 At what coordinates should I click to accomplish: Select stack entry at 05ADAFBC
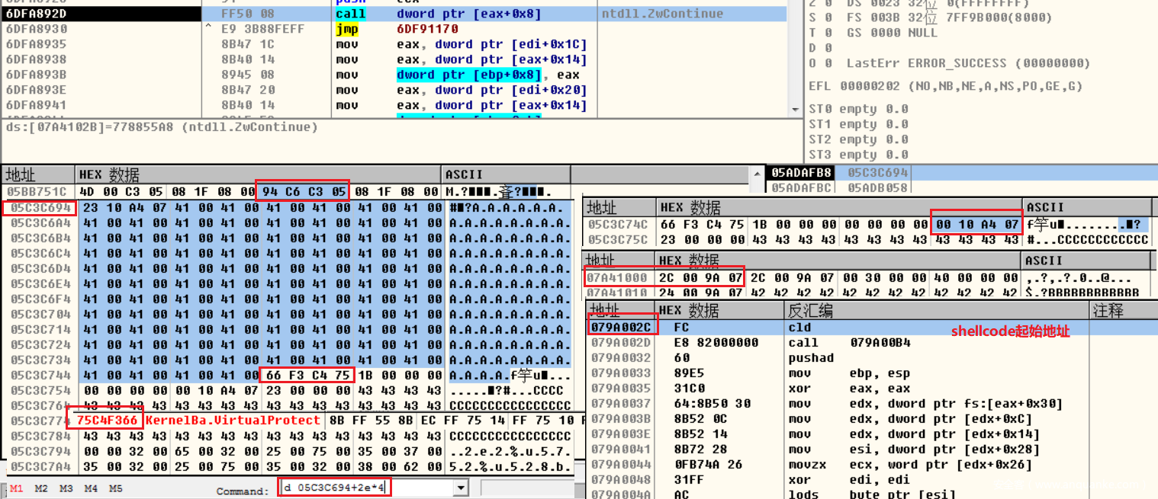click(800, 188)
